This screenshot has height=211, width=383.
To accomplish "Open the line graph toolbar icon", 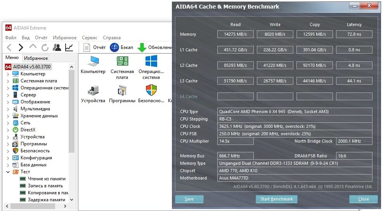I will coord(69,47).
